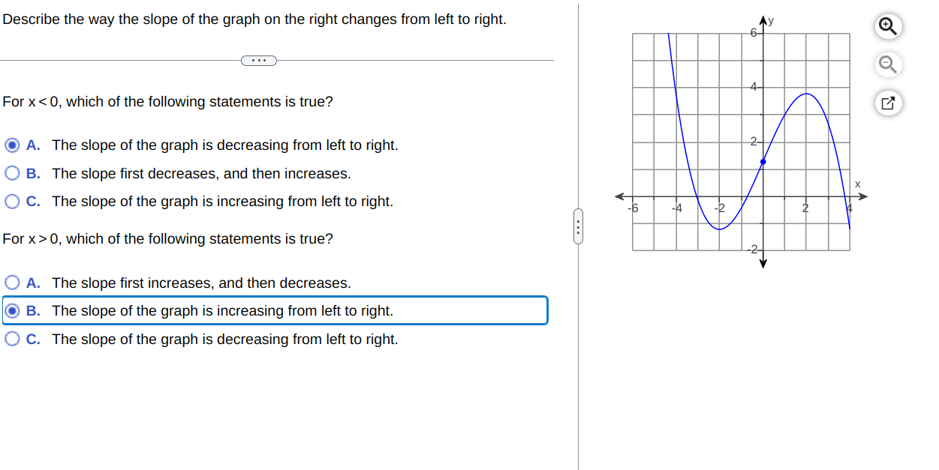This screenshot has width=939, height=470.
Task: Select option C for the x>0 question
Action: 12,339
